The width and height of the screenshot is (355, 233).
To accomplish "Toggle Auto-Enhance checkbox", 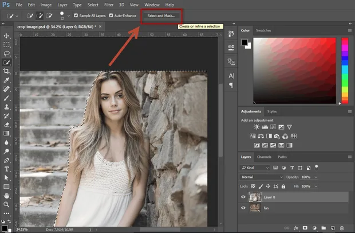I will [111, 15].
